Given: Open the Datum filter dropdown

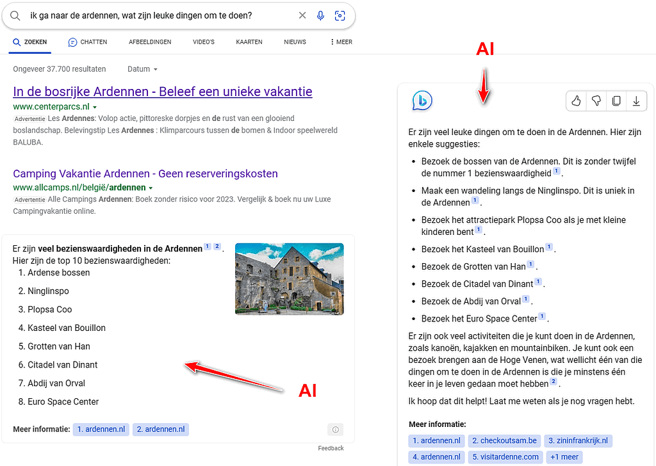Looking at the screenshot, I should [143, 69].
